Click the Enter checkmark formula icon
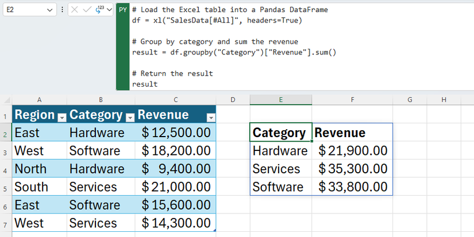474x237 pixels. pos(88,10)
